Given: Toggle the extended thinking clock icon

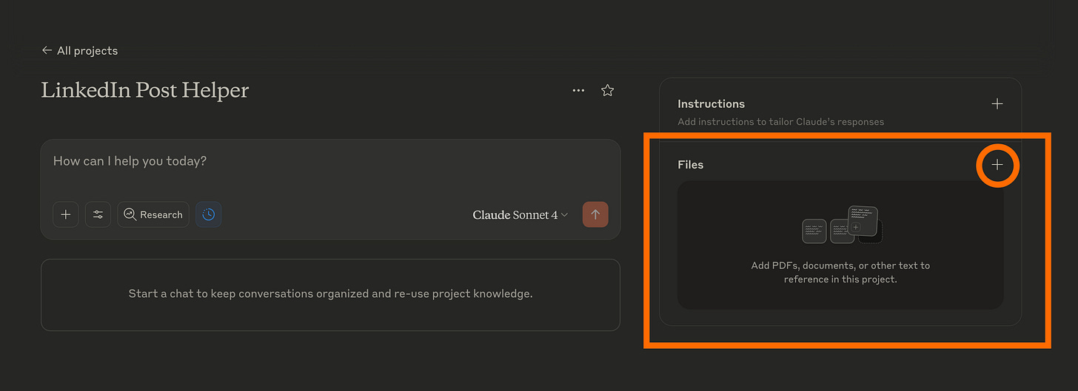Looking at the screenshot, I should pos(209,214).
